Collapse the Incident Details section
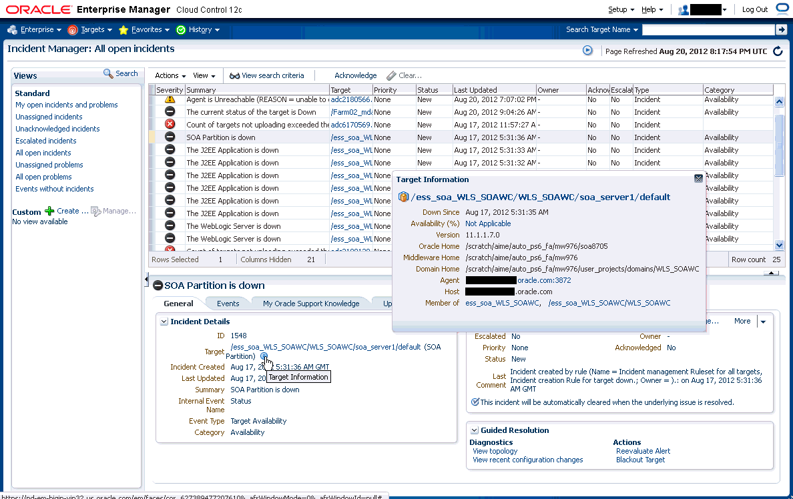This screenshot has height=499, width=793. 164,322
